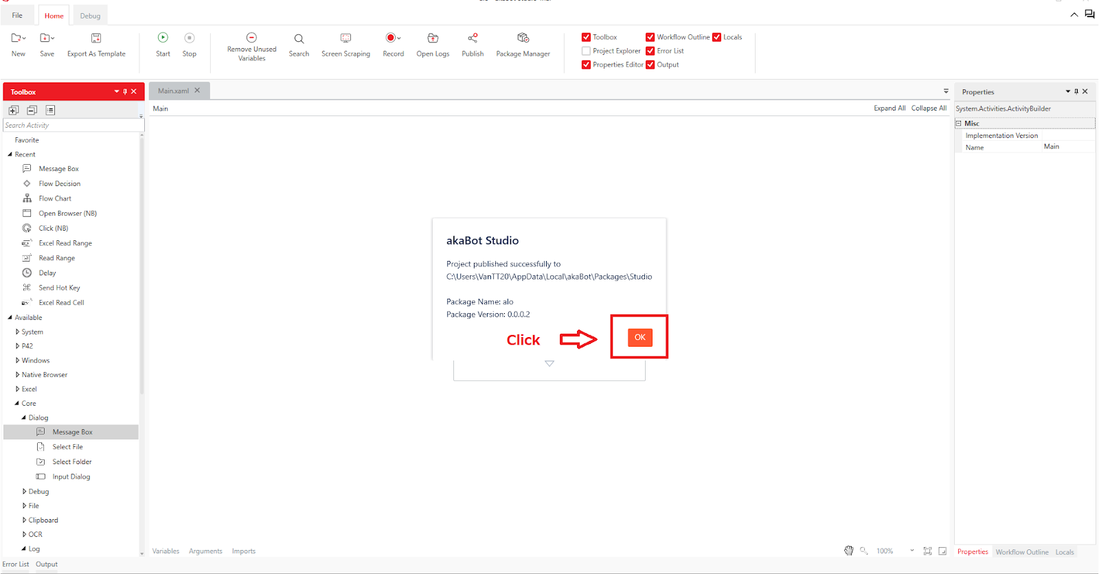The height and width of the screenshot is (574, 1099).
Task: Collapse the Misc property group
Action: tap(958, 124)
